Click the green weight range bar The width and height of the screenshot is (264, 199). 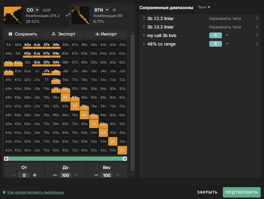[66, 159]
